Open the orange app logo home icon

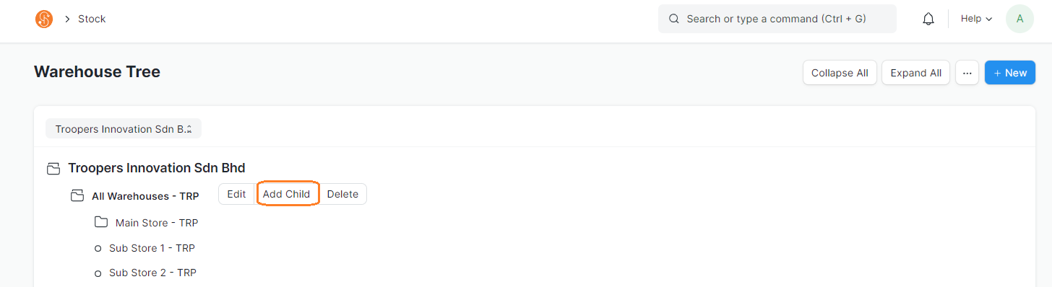pyautogui.click(x=44, y=19)
